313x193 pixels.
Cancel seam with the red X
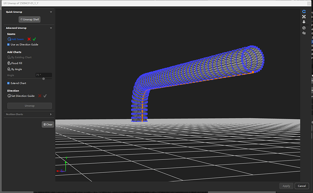29,39
